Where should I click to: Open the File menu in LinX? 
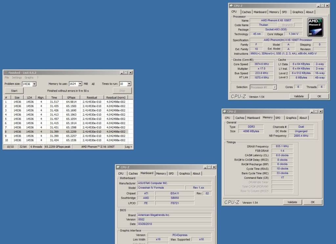pyautogui.click(x=7, y=78)
